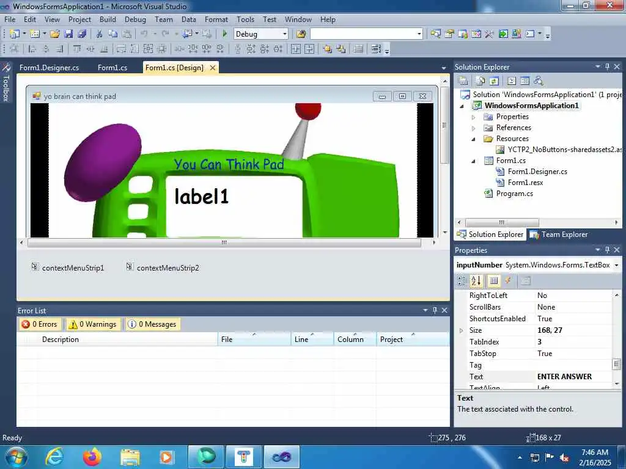Open the Debug menu
The width and height of the screenshot is (626, 469).
(135, 19)
